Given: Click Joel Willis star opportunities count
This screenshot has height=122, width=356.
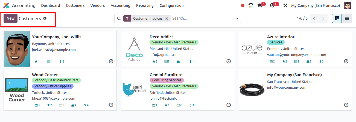Looking at the screenshot, I should (x=37, y=61).
